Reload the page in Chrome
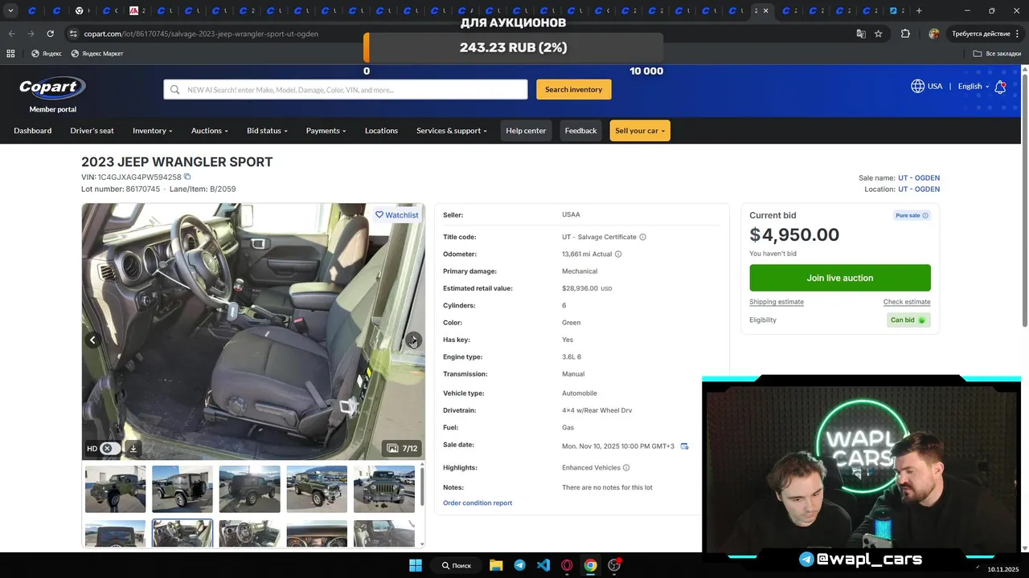Screen dimensions: 1029x578 click(x=50, y=34)
